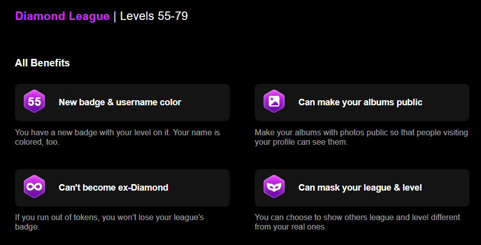Click the line starting 'Make your albums with photos'
Screen dimensions: 481x245
(x=361, y=133)
